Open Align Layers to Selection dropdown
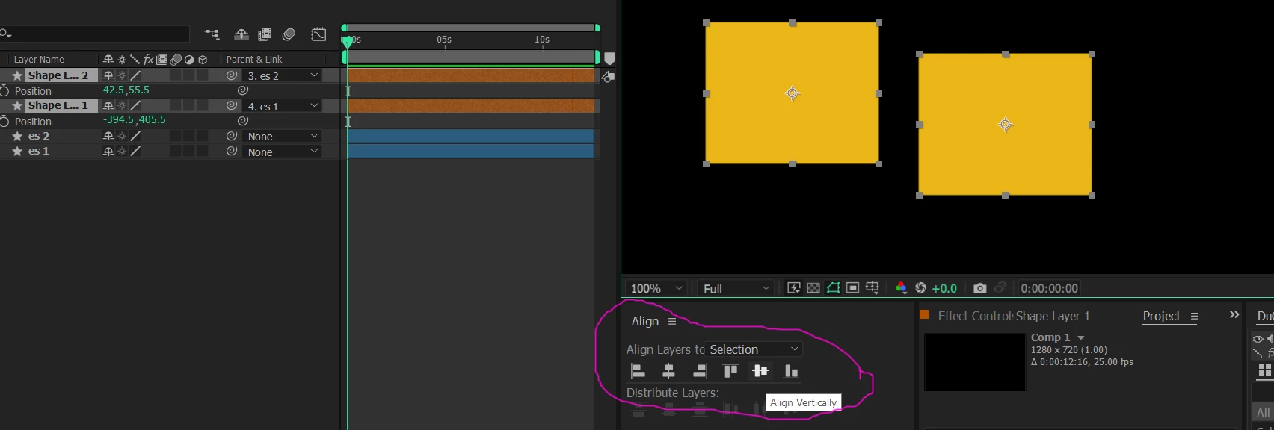1274x430 pixels. pos(754,349)
